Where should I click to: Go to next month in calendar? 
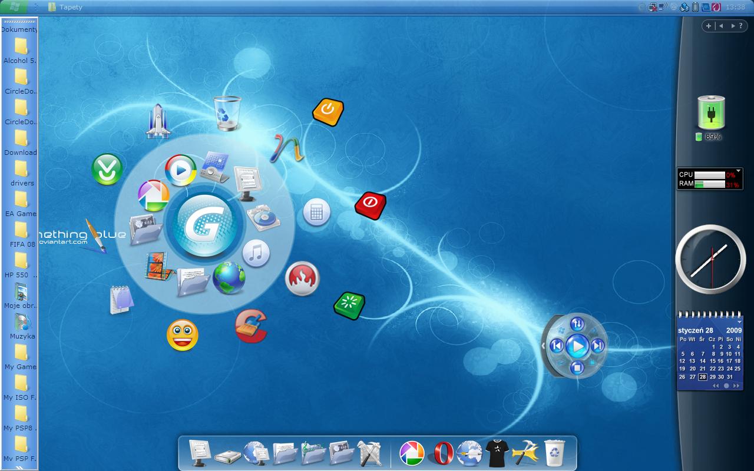pos(736,386)
